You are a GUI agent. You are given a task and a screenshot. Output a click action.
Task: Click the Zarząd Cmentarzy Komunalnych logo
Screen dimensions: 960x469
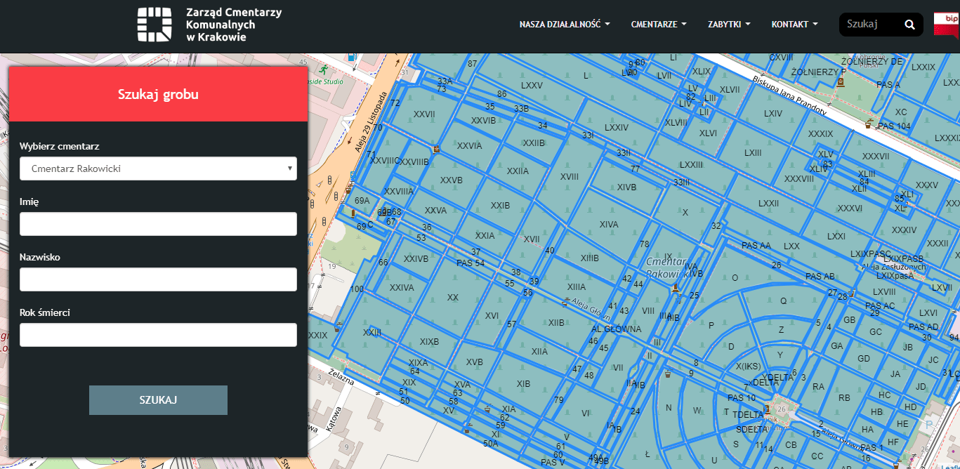pyautogui.click(x=209, y=25)
